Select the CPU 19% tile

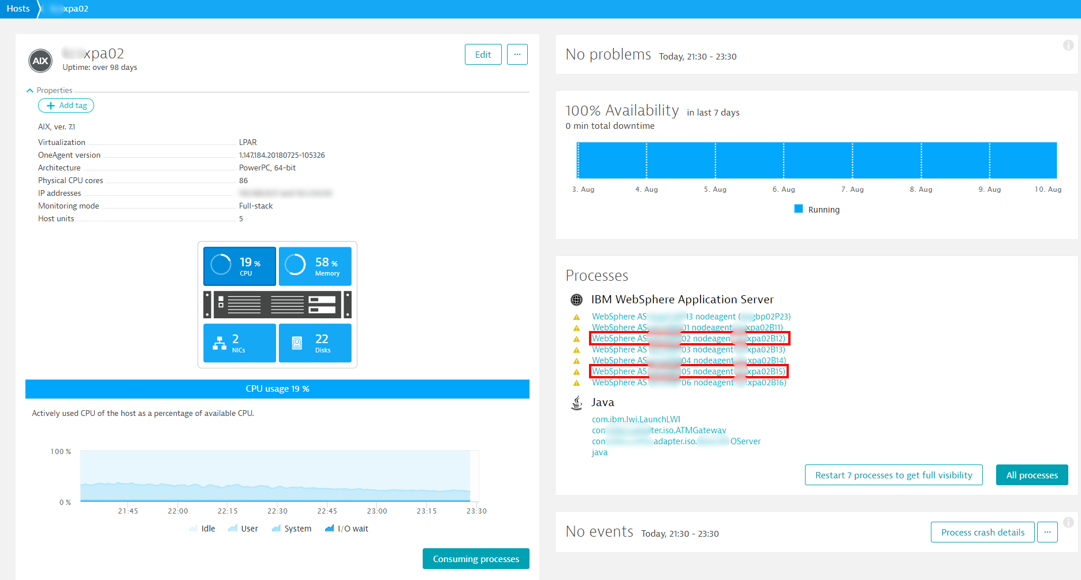point(240,266)
